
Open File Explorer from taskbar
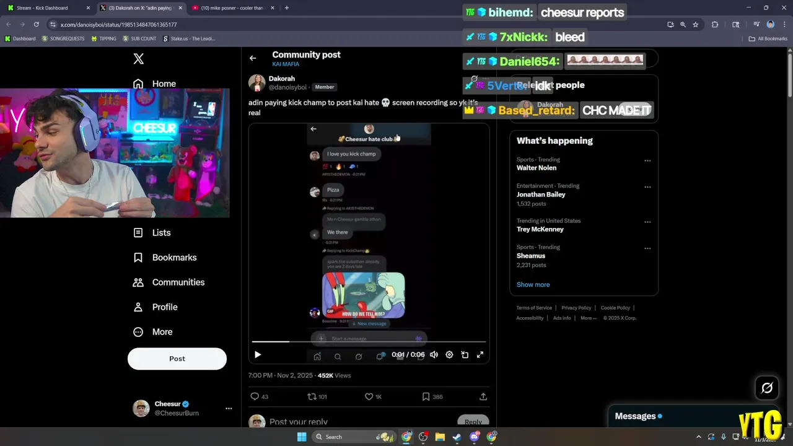click(440, 437)
